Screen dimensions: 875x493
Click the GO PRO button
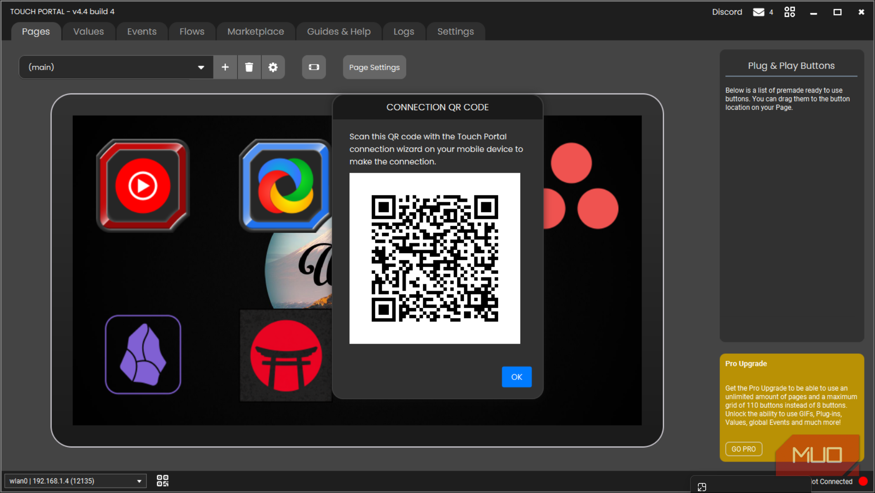click(x=743, y=449)
